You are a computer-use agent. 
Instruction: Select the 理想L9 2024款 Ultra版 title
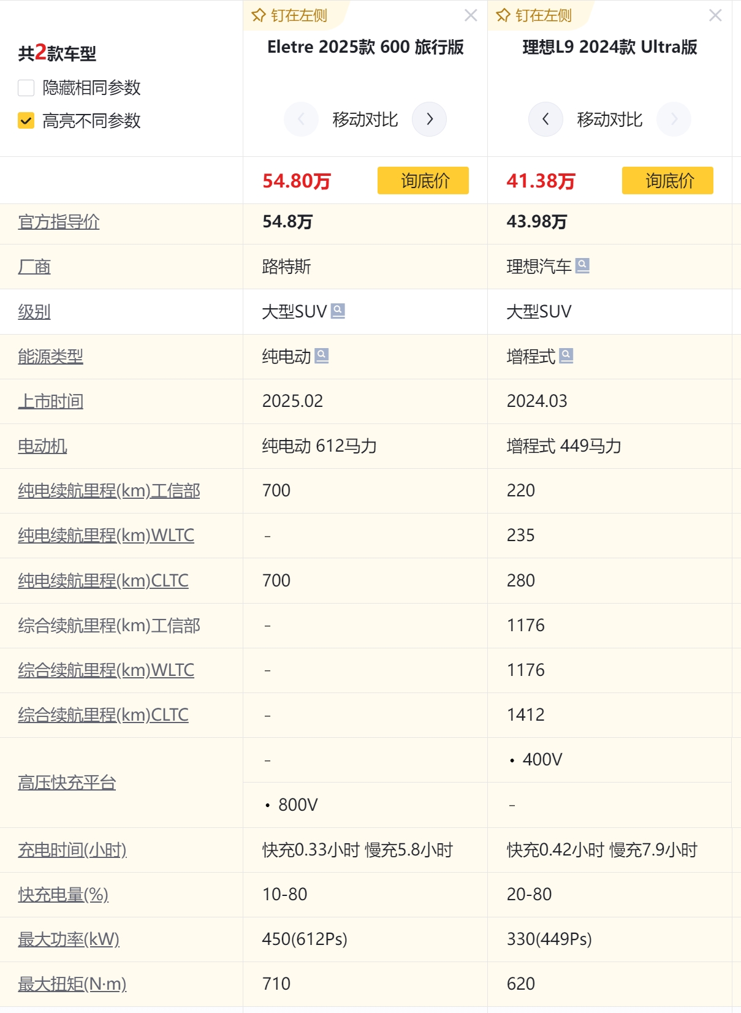click(x=610, y=47)
